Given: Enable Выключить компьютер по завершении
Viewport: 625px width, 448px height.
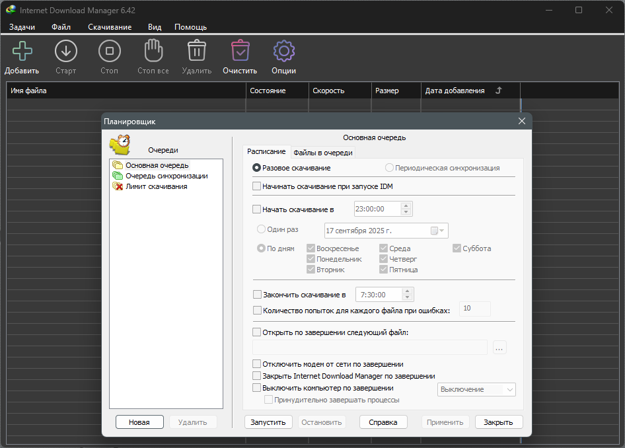Looking at the screenshot, I should point(257,388).
